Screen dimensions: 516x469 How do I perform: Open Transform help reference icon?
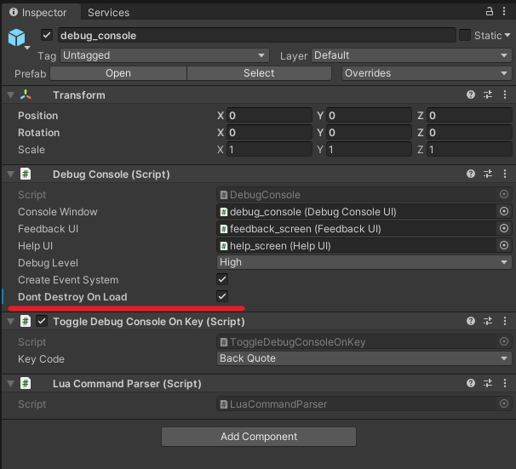(x=471, y=95)
